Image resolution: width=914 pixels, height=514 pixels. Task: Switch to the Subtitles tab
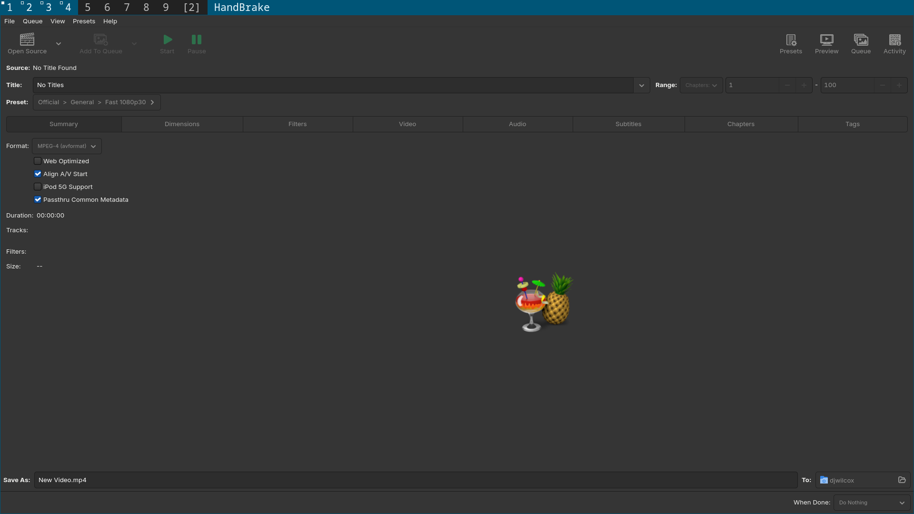[628, 124]
